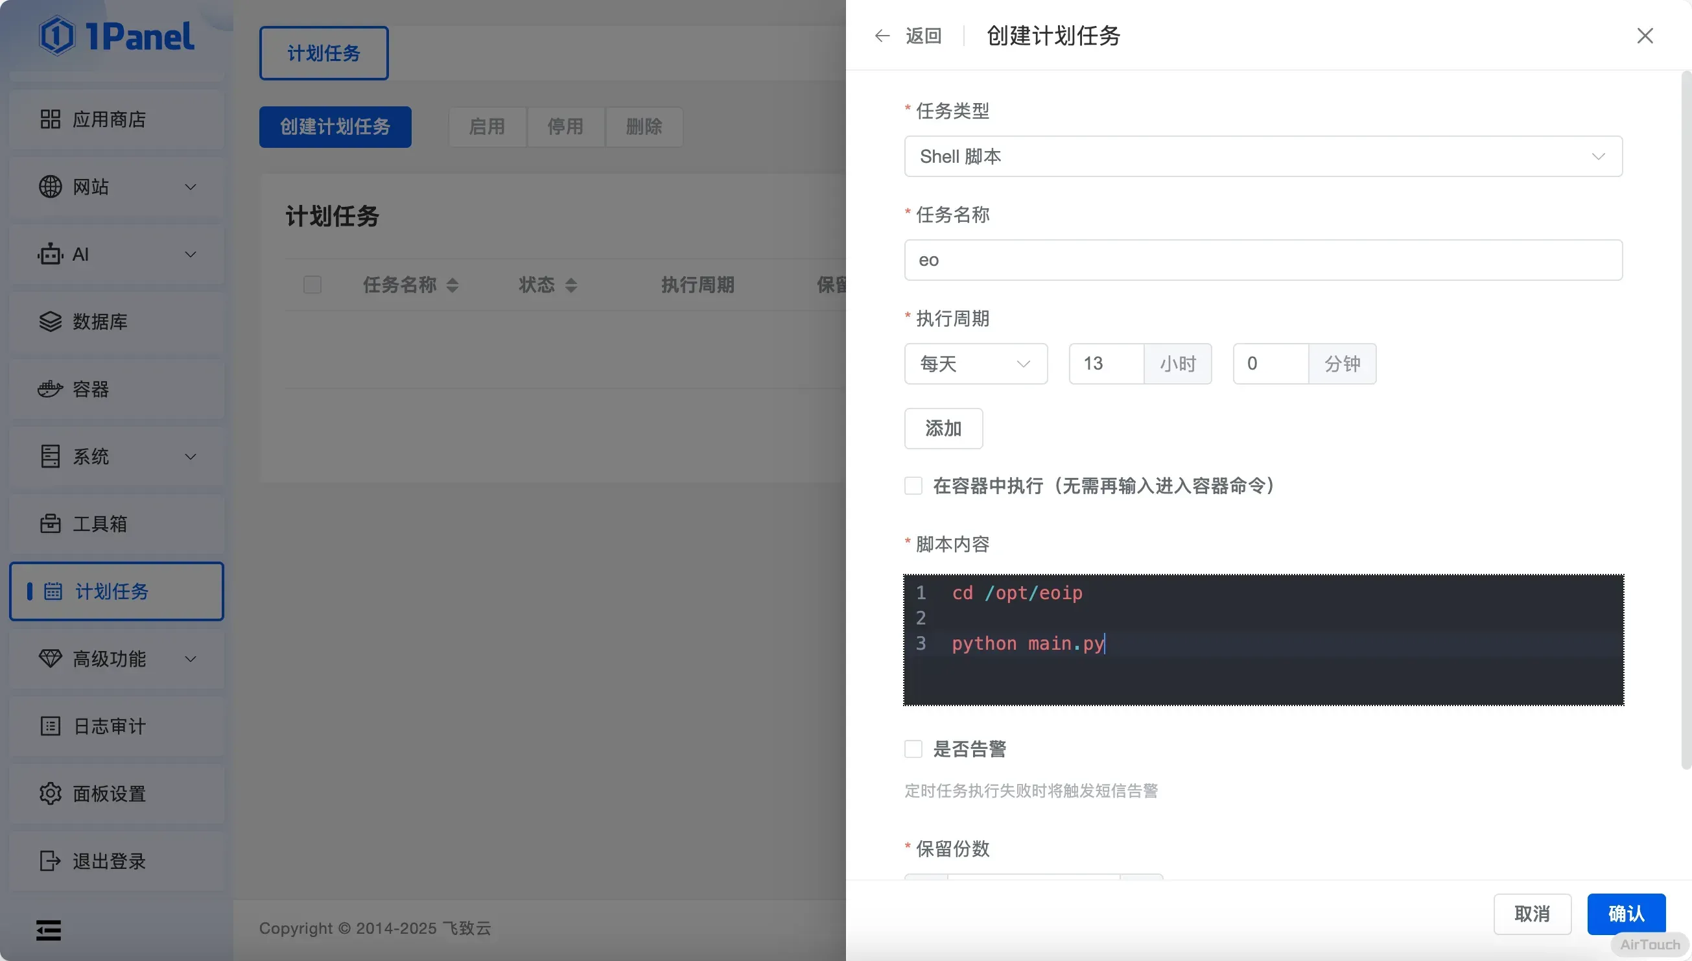
Task: Open Log Audit (日志审计) menu item
Action: pos(110,726)
